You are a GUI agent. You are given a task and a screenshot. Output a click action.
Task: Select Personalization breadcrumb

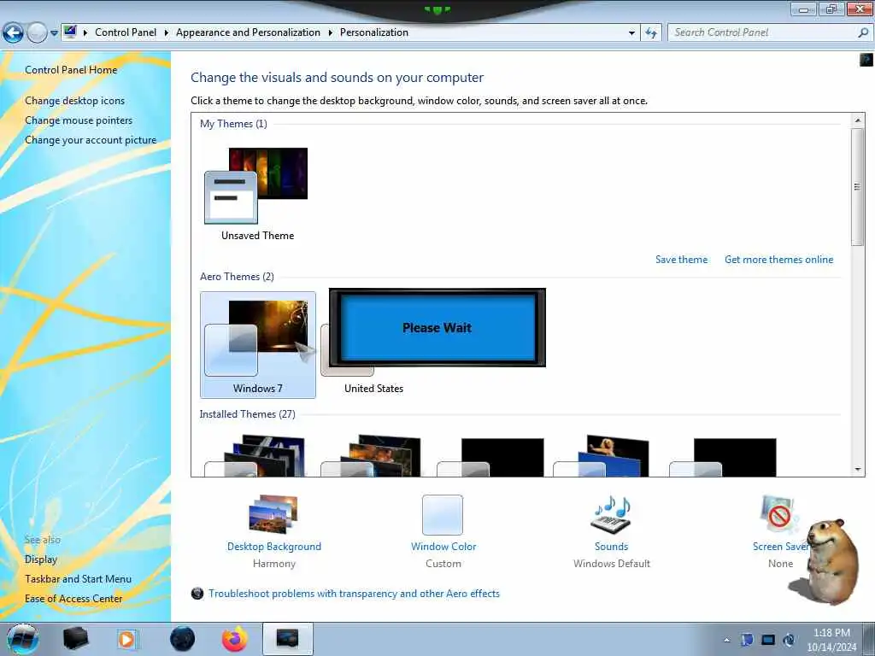pos(374,32)
